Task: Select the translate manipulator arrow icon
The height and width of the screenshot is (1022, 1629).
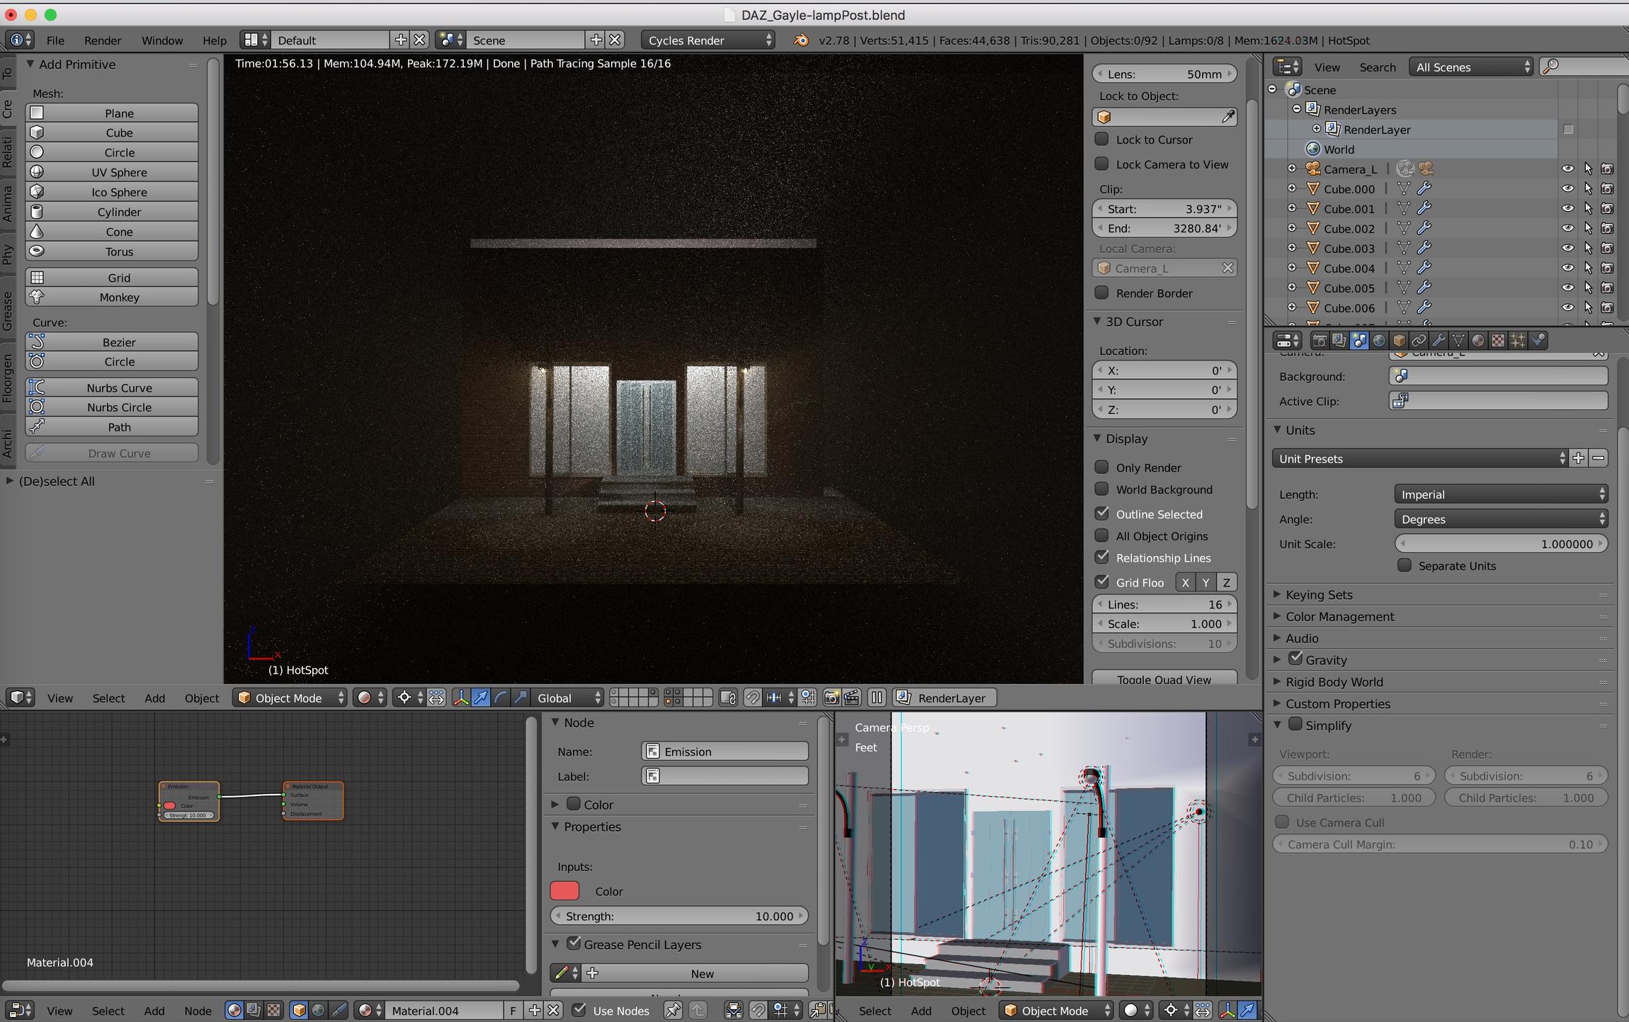Action: [x=481, y=698]
